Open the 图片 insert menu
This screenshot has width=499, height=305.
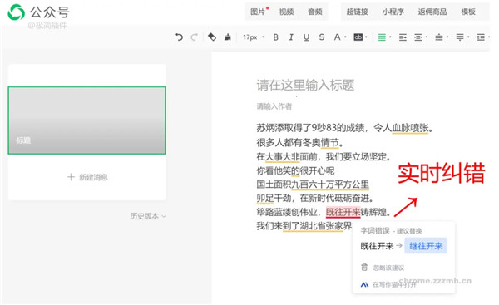[x=258, y=12]
